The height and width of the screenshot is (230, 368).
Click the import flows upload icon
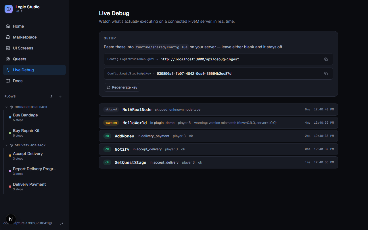(x=52, y=97)
